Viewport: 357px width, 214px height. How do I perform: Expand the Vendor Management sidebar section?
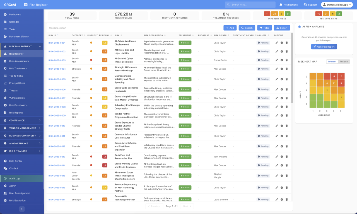(22, 128)
